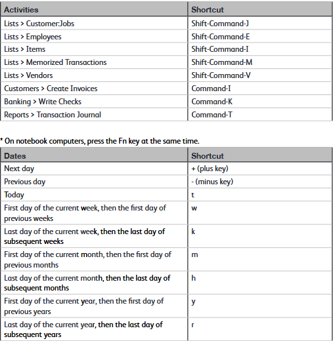
Task: Click the Shift-Command-V shortcut text
Action: click(x=221, y=75)
